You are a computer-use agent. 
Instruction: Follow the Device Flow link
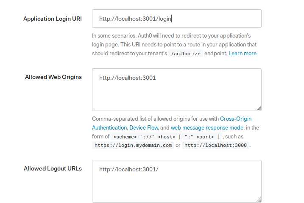(144, 128)
